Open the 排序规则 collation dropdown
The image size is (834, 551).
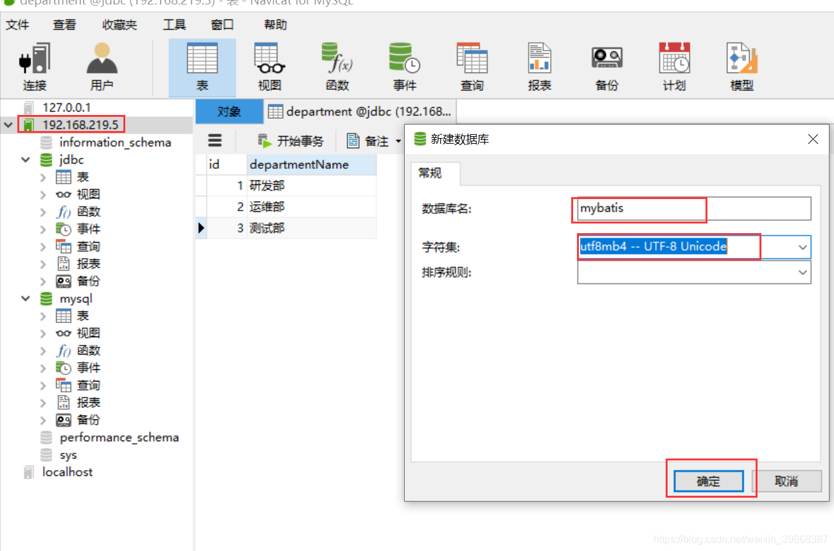coord(803,272)
